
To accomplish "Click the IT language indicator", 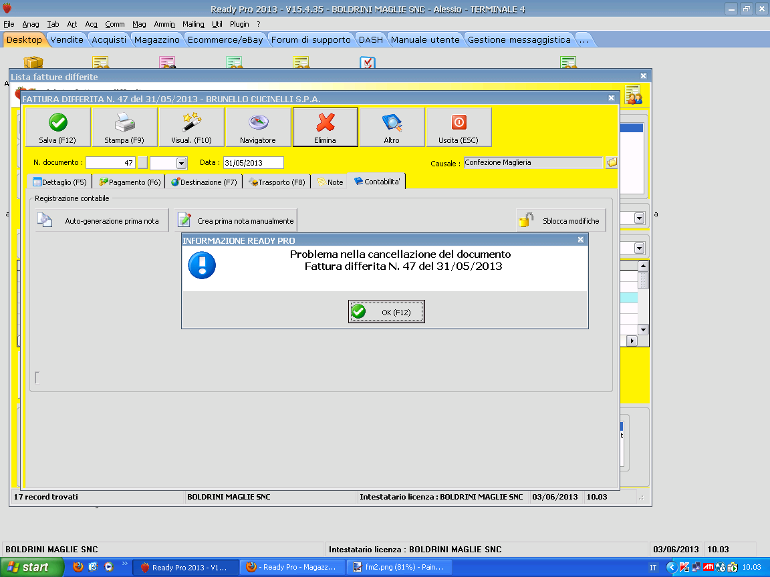I will coord(653,568).
